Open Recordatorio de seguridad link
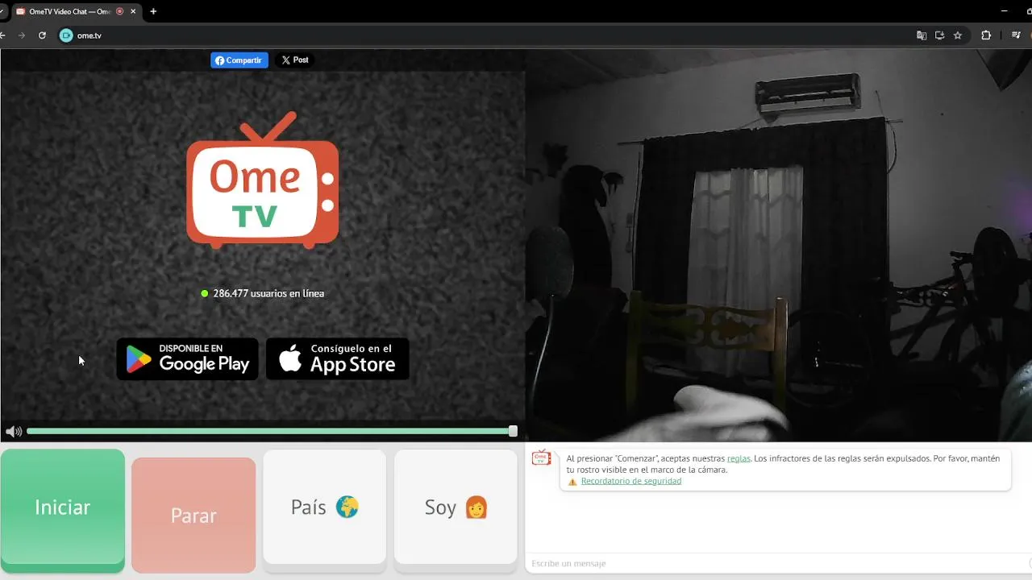1032x580 pixels. 631,481
